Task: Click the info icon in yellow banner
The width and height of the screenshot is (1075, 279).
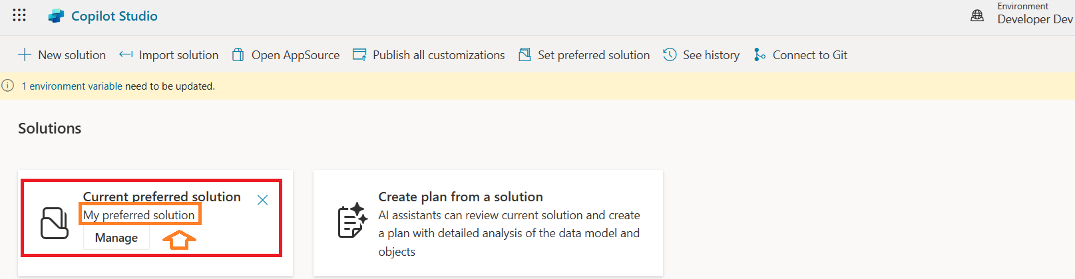Action: pyautogui.click(x=8, y=86)
